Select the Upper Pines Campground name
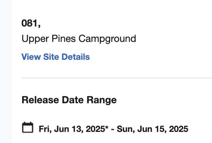The height and width of the screenshot is (143, 212). (x=79, y=39)
